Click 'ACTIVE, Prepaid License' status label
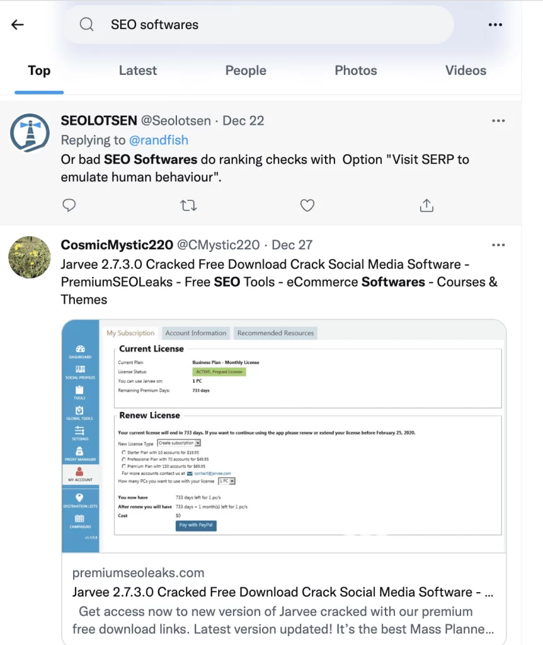Image resolution: width=543 pixels, height=645 pixels. point(219,372)
